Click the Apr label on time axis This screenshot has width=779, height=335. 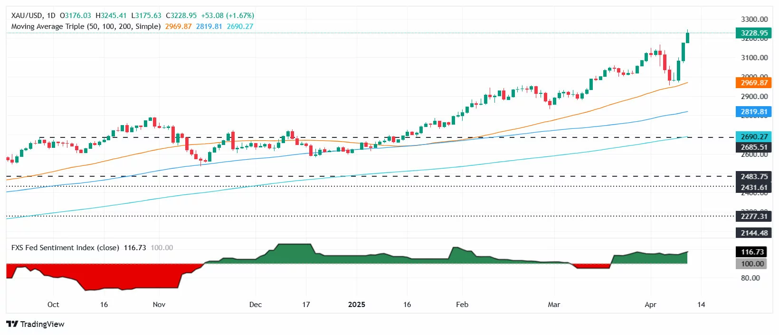tap(650, 305)
